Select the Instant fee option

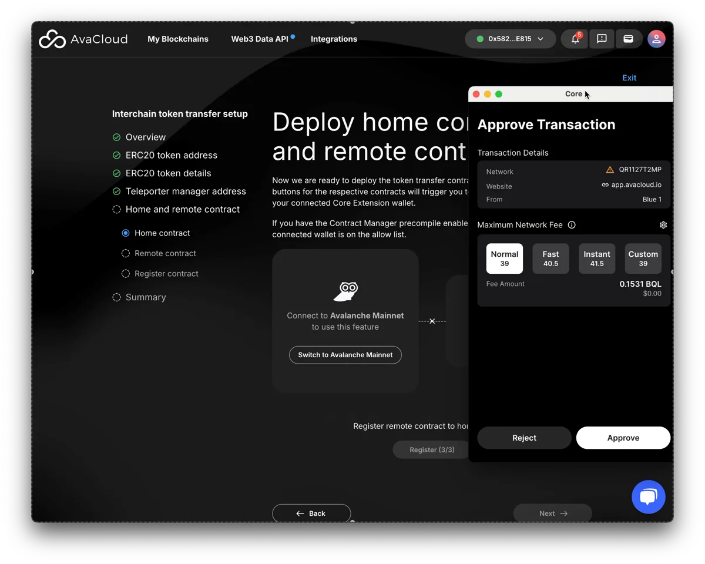[x=597, y=258]
